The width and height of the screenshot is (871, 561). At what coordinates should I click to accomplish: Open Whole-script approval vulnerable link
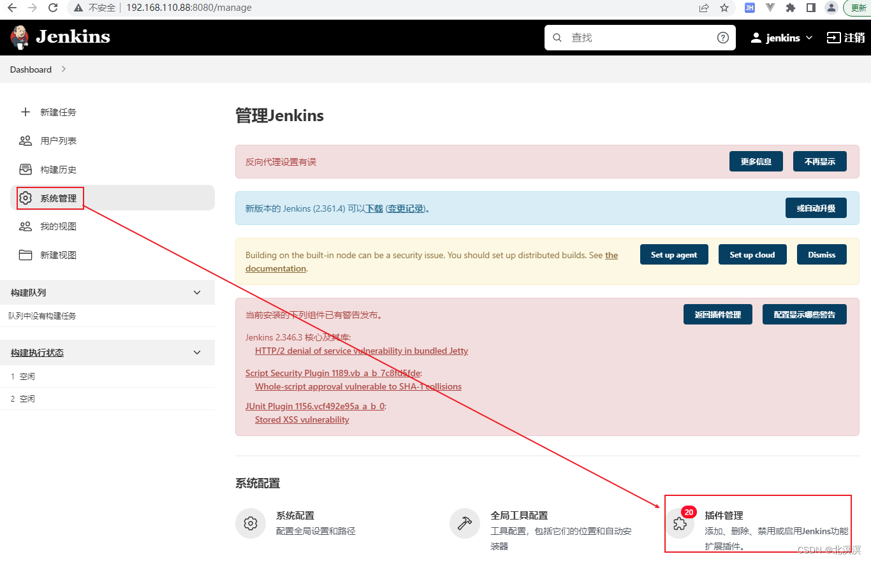[358, 386]
